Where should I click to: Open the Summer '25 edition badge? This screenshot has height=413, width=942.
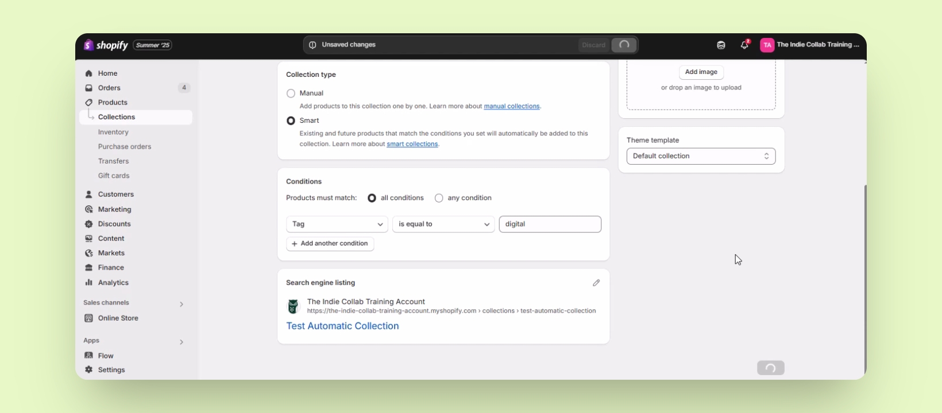tap(152, 45)
